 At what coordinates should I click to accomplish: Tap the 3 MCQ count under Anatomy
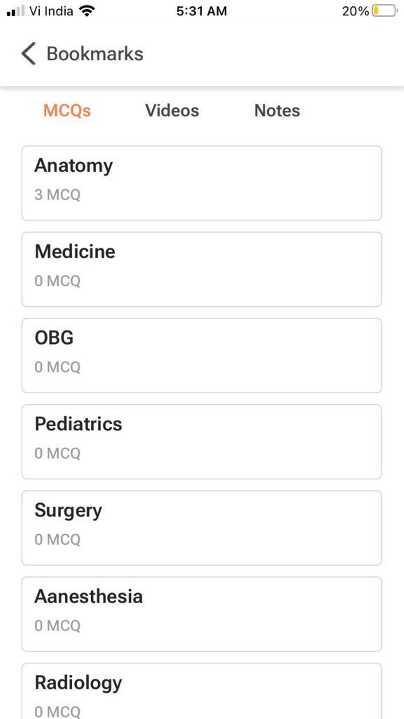(x=57, y=195)
